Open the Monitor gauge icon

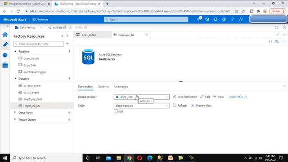[5, 55]
